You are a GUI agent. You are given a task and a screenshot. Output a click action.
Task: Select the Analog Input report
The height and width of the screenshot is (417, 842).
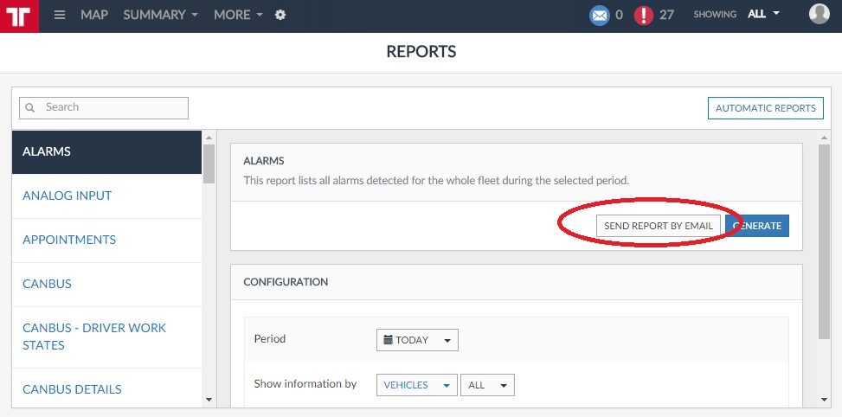67,196
